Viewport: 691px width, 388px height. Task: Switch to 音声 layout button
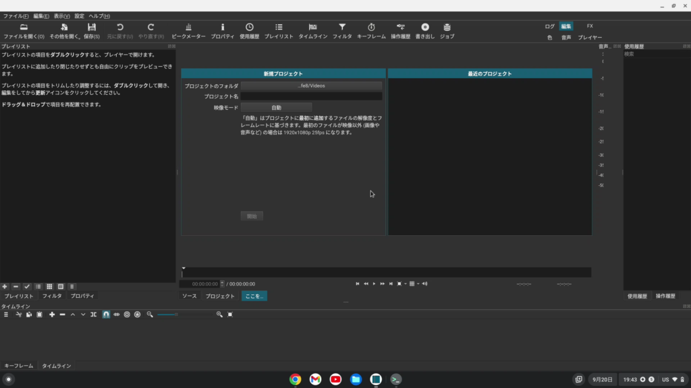566,38
